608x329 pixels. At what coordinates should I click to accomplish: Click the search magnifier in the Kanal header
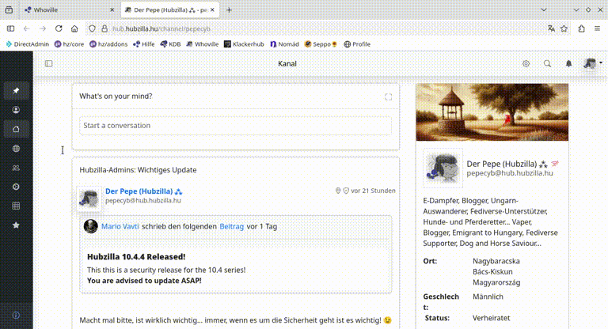[547, 63]
